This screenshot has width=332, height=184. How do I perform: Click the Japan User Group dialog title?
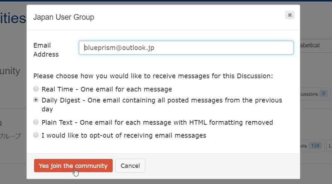coord(63,17)
